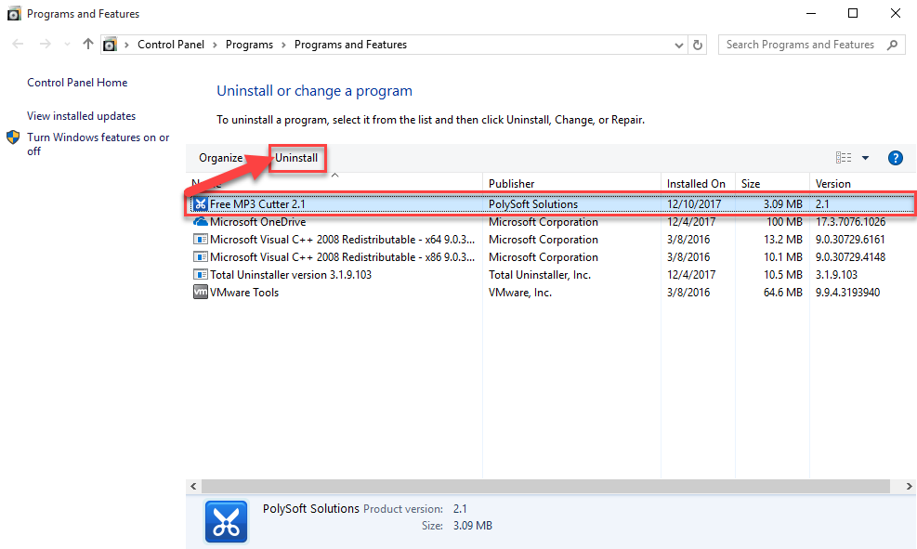Image resolution: width=917 pixels, height=549 pixels.
Task: Select Microsoft OneDrive in the list
Action: (x=258, y=222)
